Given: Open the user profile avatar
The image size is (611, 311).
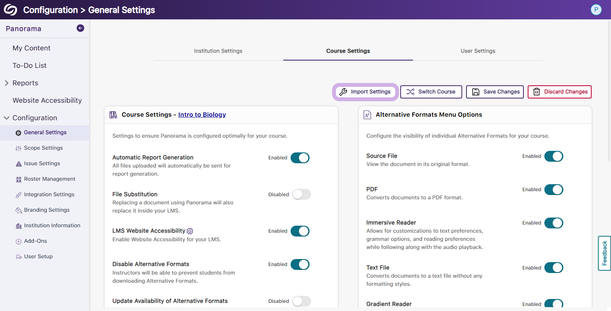Looking at the screenshot, I should (596, 10).
